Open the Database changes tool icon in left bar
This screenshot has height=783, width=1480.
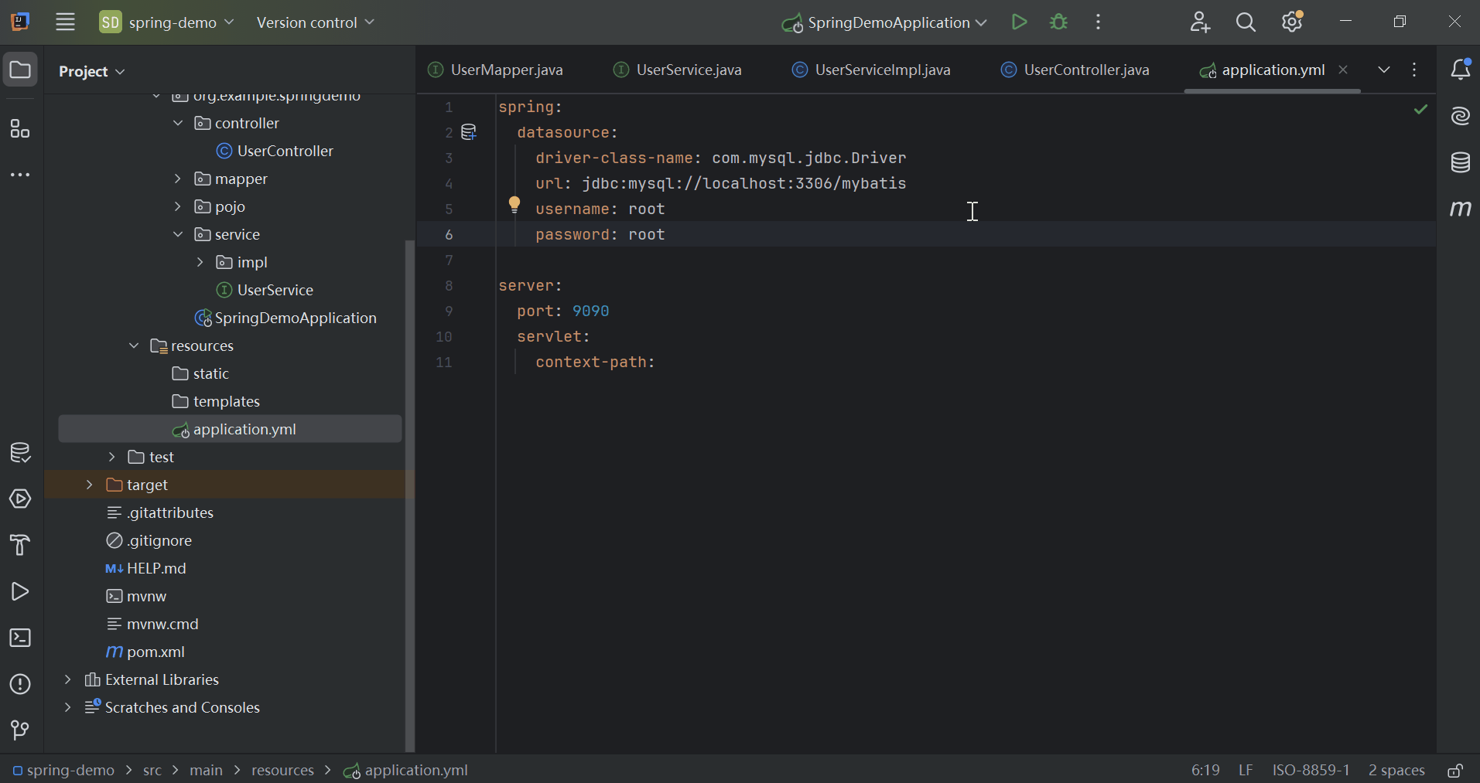point(20,453)
